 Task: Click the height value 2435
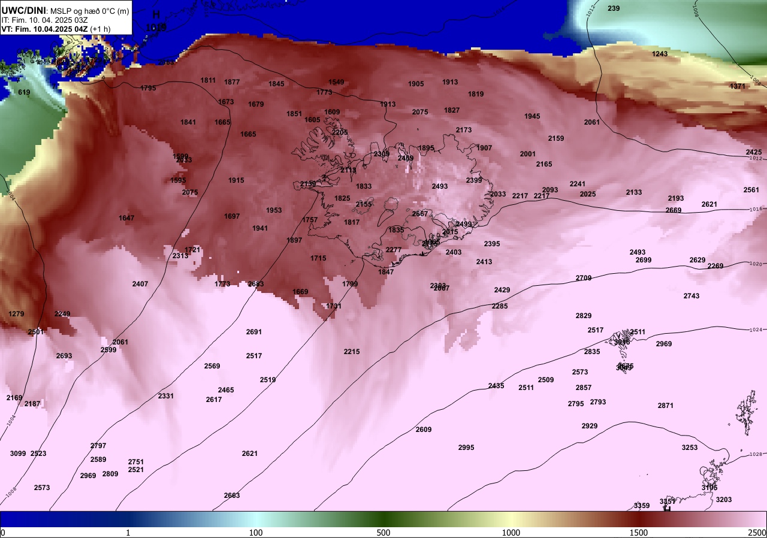click(x=496, y=386)
